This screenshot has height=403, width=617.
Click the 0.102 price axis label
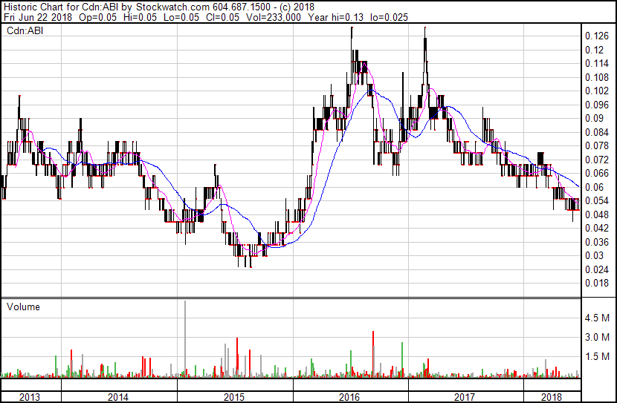pos(596,91)
